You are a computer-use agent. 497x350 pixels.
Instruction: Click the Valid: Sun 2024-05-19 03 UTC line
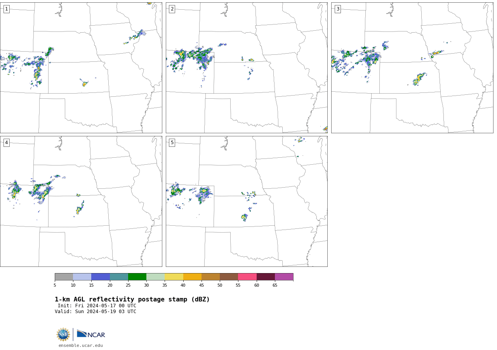coord(96,312)
